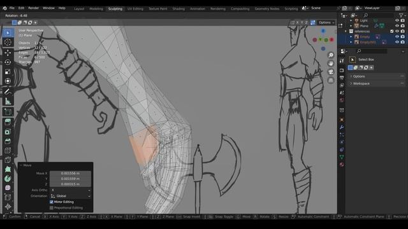Select the Add Cube tool
Image resolution: width=408 pixels, height=229 pixels.
pos(8,112)
